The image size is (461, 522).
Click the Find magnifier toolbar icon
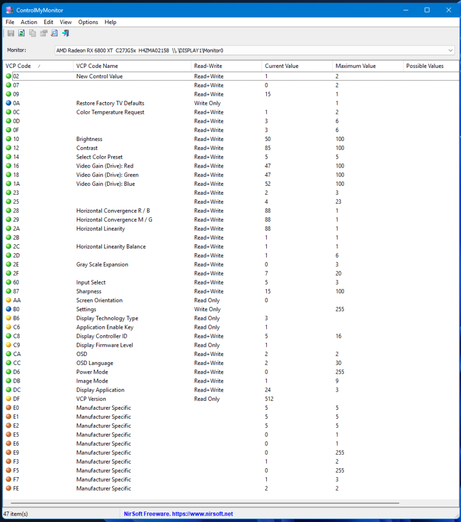click(54, 33)
